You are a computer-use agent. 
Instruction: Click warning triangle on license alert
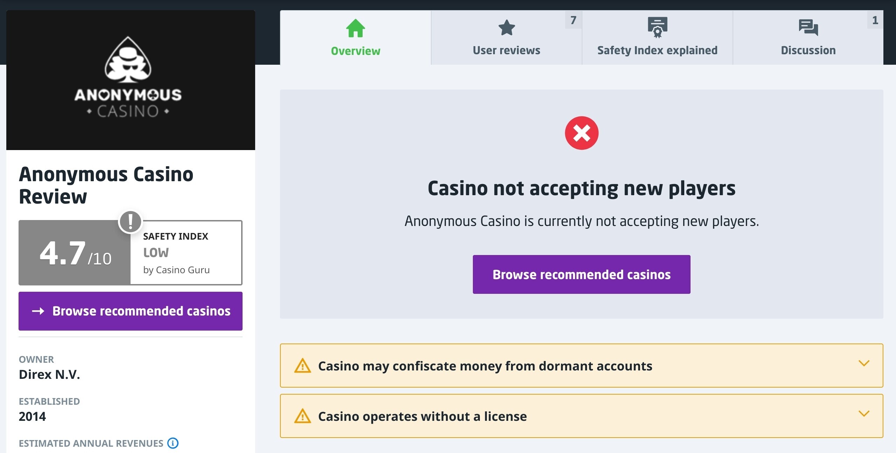point(302,416)
